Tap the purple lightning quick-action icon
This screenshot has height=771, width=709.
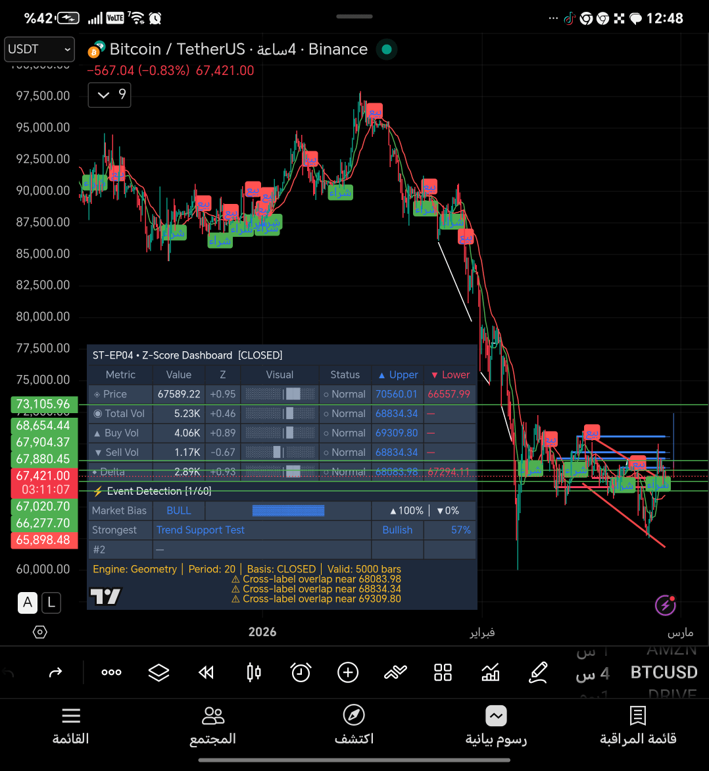665,605
